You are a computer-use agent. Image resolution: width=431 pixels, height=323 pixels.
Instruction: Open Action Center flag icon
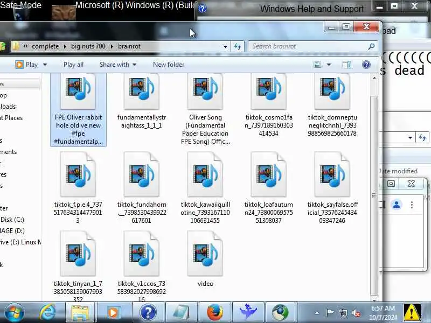[x=330, y=313]
